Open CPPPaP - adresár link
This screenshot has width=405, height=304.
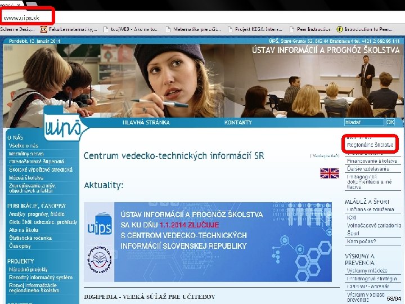[x=368, y=287]
